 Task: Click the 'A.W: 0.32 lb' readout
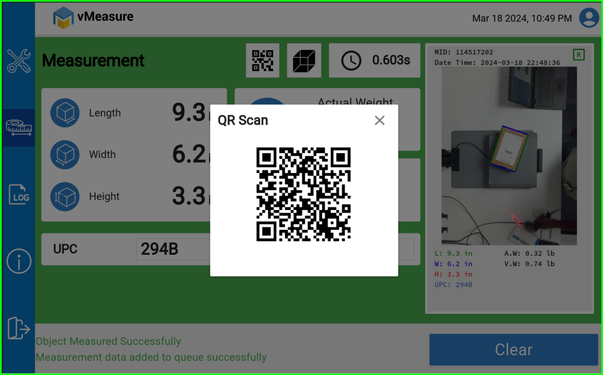tap(529, 253)
